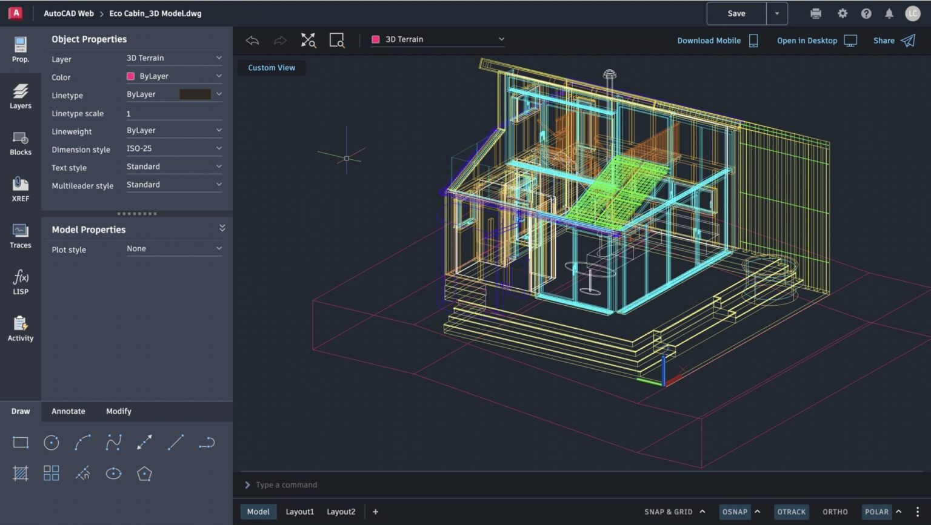Enable ORTHO mode in the status bar

835,512
